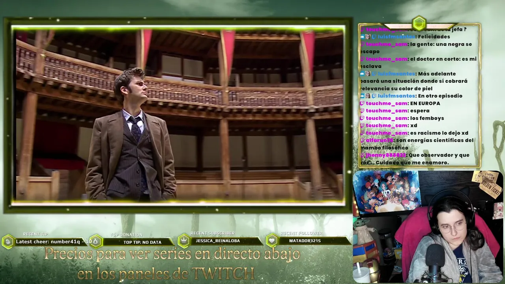This screenshot has height=284, width=505.
Task: Click the Twitch badge beside the lone xd message
Action: pos(363,125)
